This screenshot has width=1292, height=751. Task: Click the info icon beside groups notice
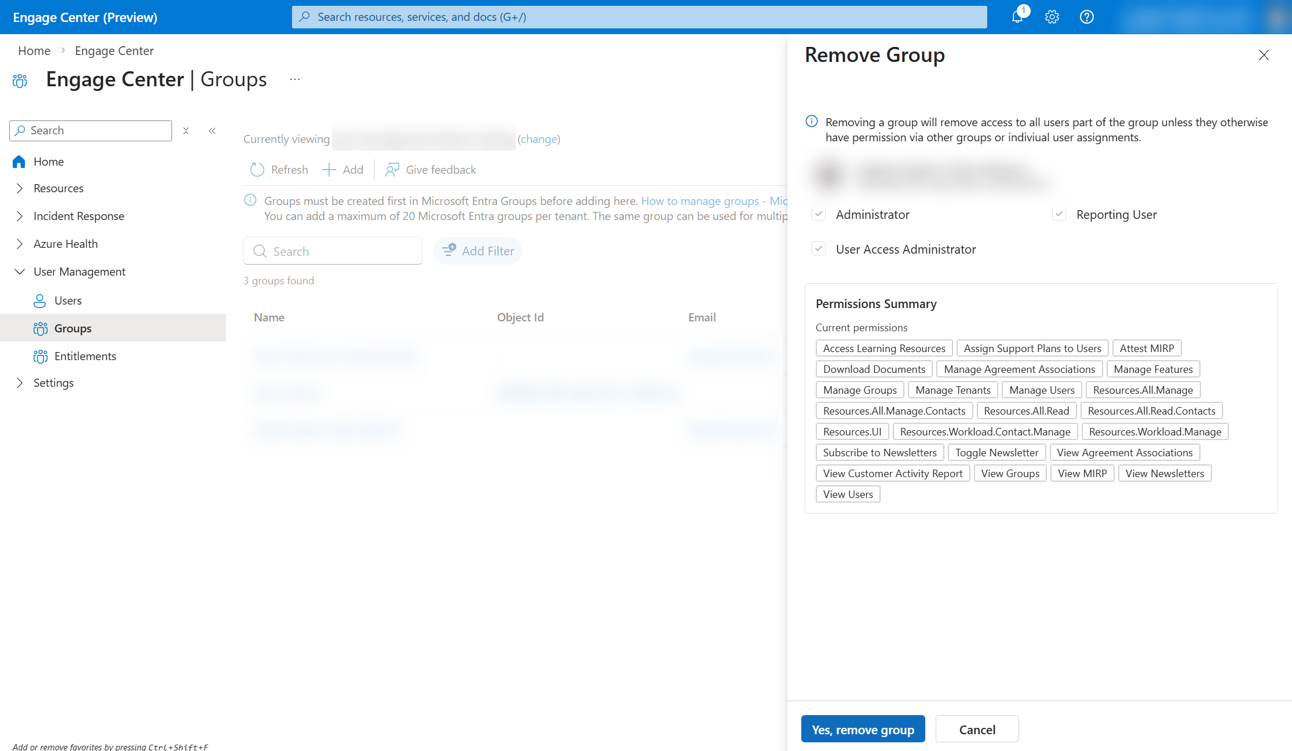(250, 200)
